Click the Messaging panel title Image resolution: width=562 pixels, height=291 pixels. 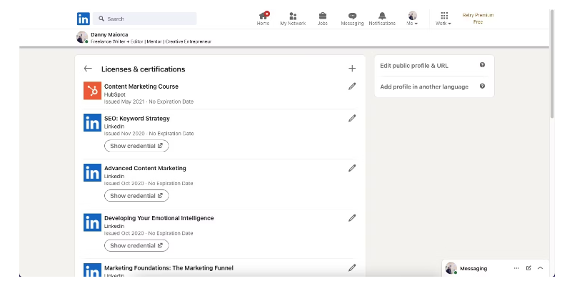(473, 268)
